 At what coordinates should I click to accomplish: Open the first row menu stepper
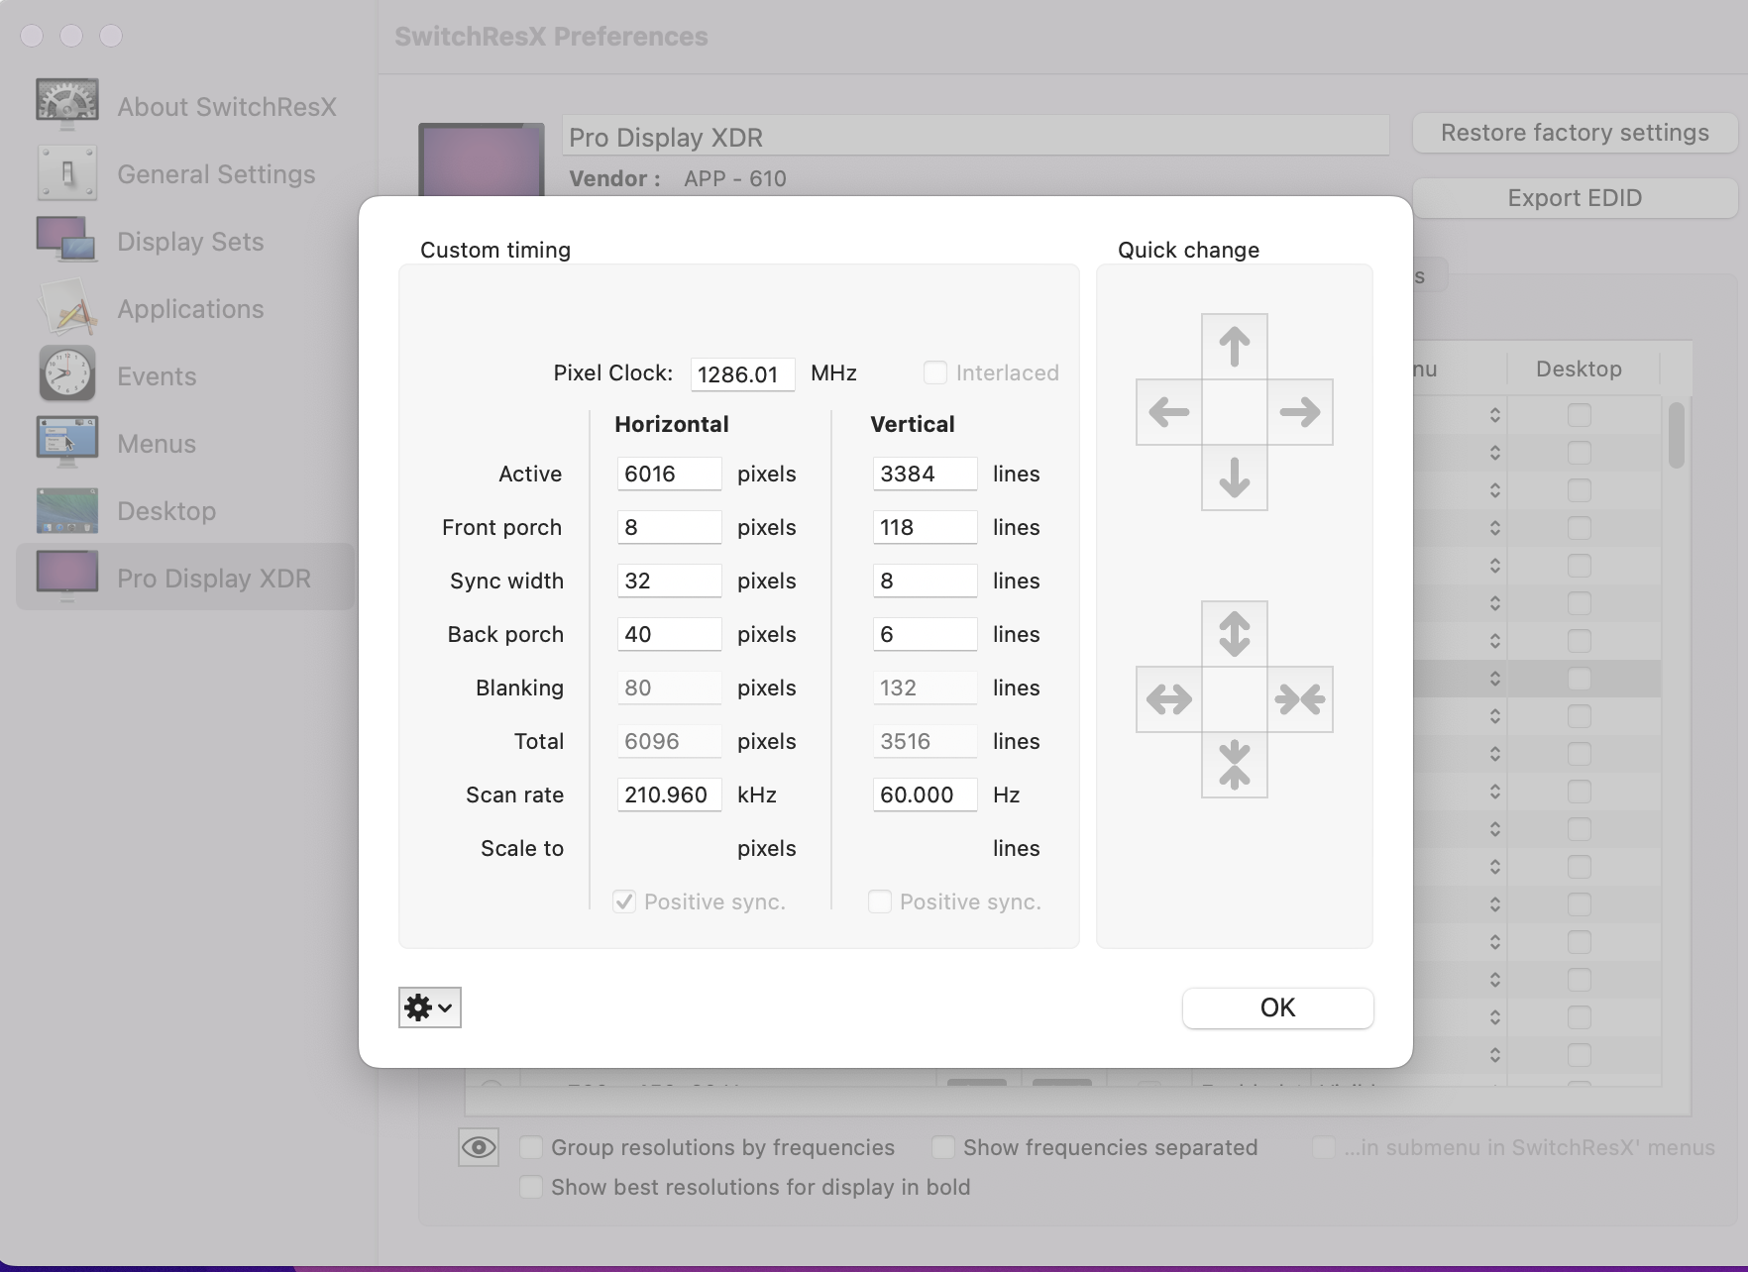[1494, 415]
